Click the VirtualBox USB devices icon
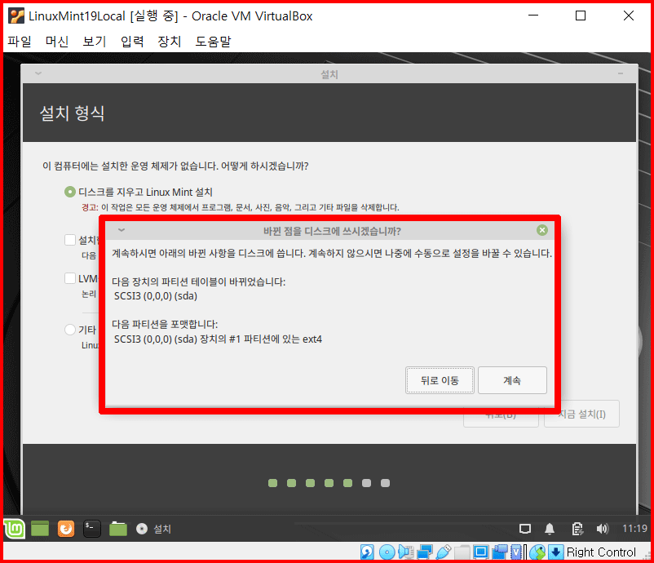Image resolution: width=654 pixels, height=563 pixels. coord(444,552)
